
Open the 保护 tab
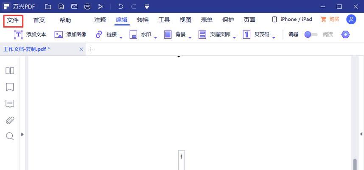(228, 20)
